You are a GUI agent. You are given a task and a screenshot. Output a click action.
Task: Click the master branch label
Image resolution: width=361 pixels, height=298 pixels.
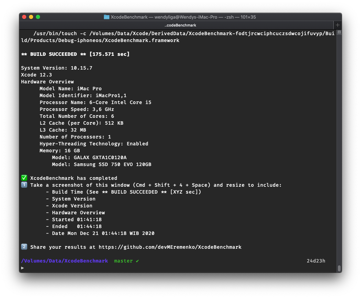point(124,261)
